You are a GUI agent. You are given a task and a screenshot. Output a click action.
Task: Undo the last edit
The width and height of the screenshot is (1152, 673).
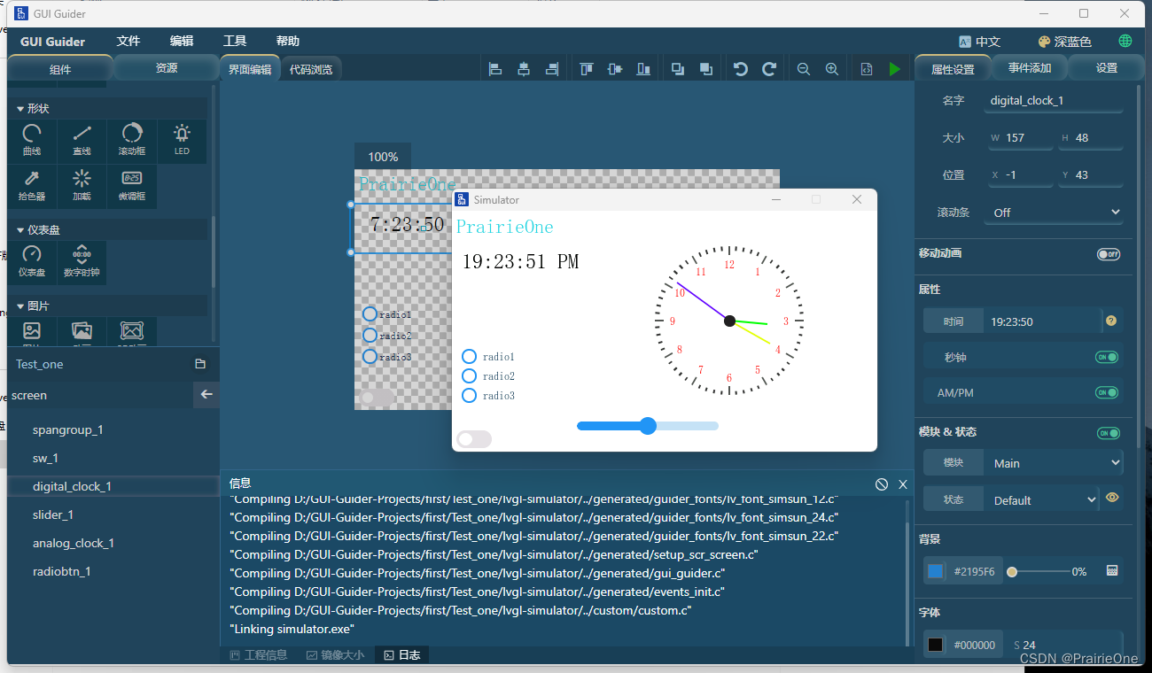coord(741,69)
